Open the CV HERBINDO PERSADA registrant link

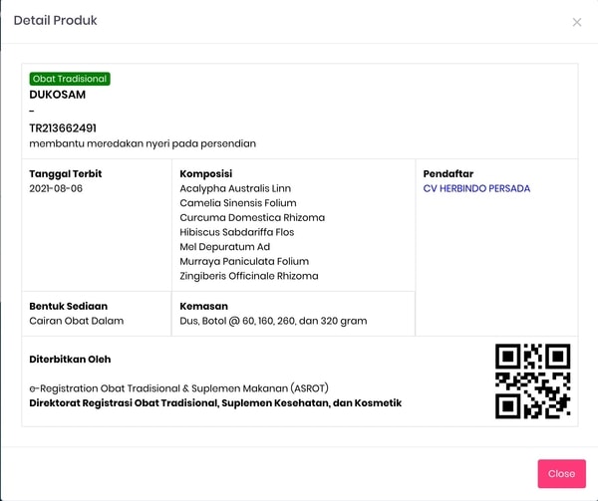click(476, 188)
